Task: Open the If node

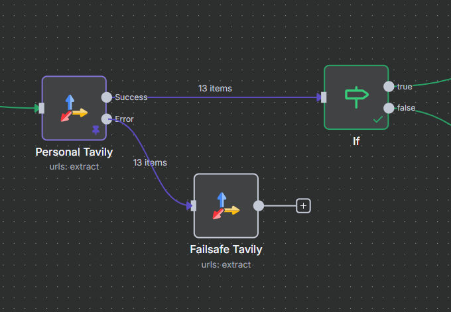Action: [356, 97]
